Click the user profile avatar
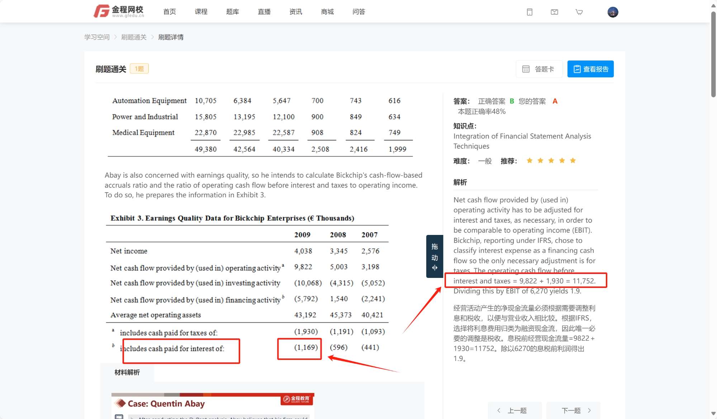 613,12
